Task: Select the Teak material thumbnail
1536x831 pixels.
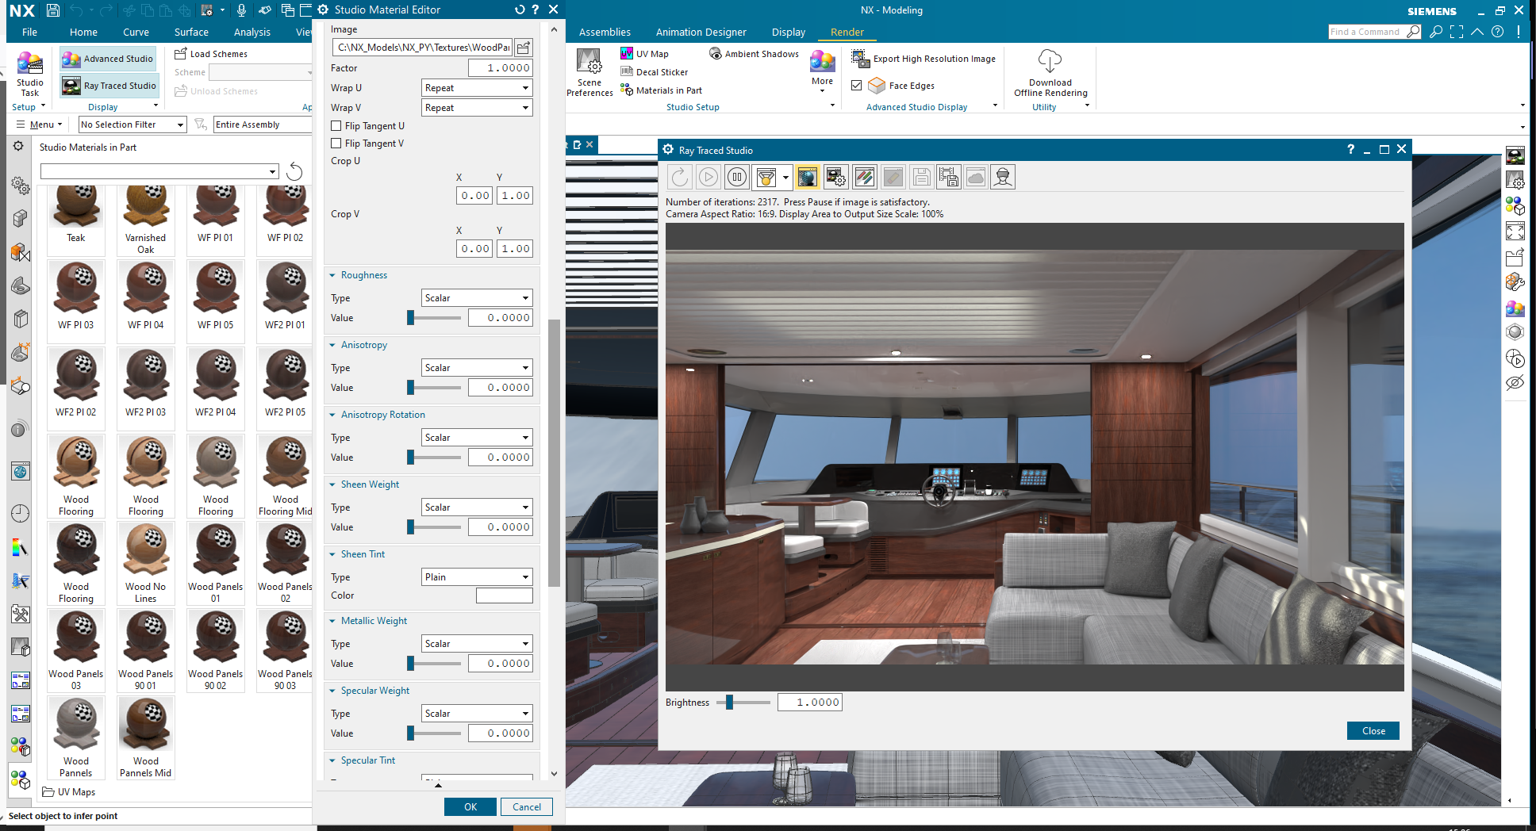Action: [x=75, y=205]
